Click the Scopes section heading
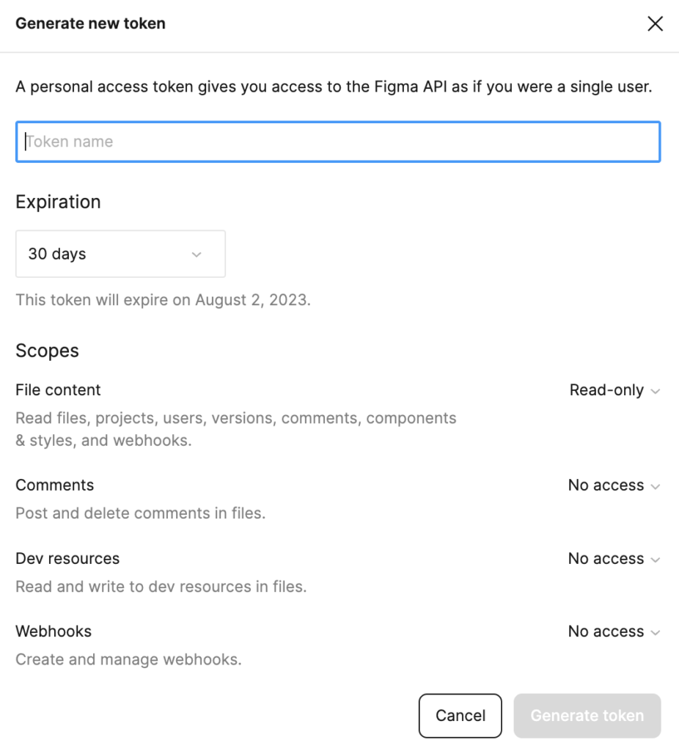 (x=47, y=351)
